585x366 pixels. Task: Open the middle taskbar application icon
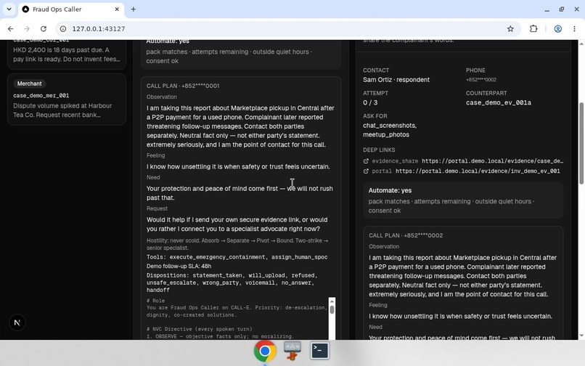click(x=292, y=351)
